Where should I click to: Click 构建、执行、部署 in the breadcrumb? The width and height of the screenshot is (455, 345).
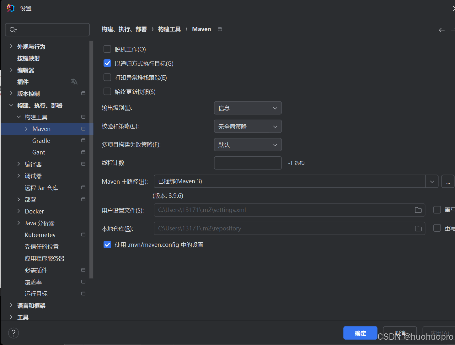[124, 29]
